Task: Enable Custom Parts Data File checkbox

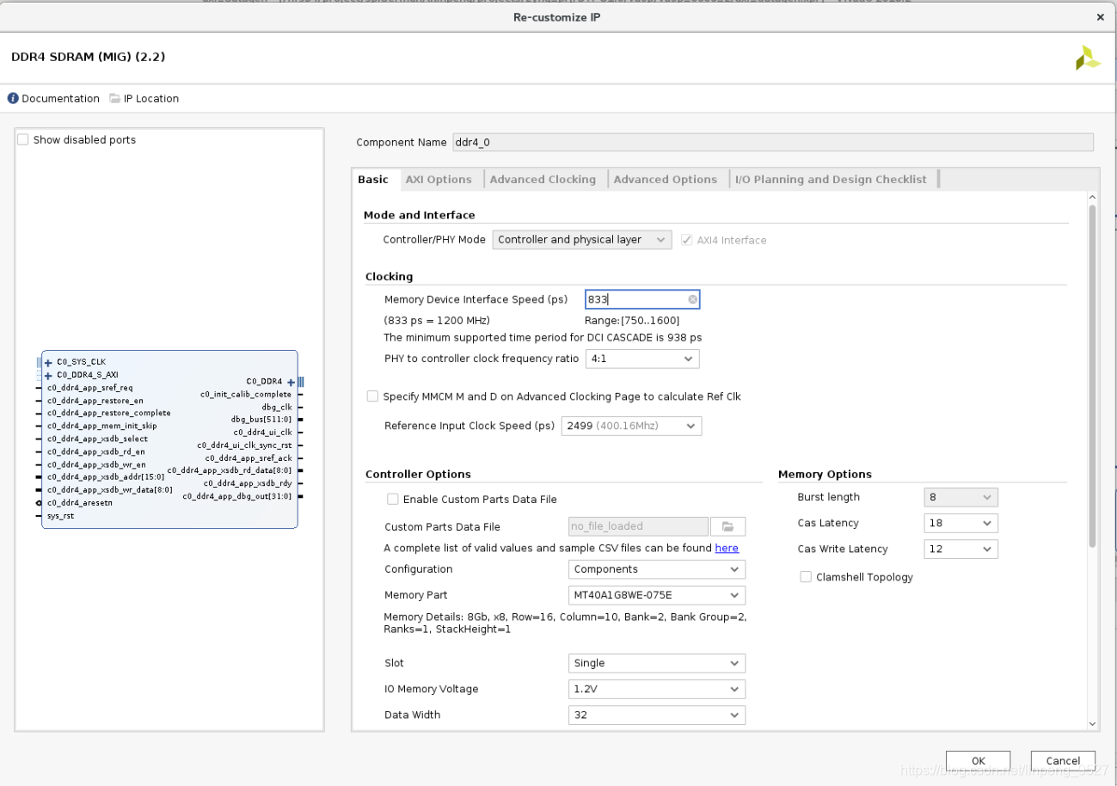Action: click(393, 499)
